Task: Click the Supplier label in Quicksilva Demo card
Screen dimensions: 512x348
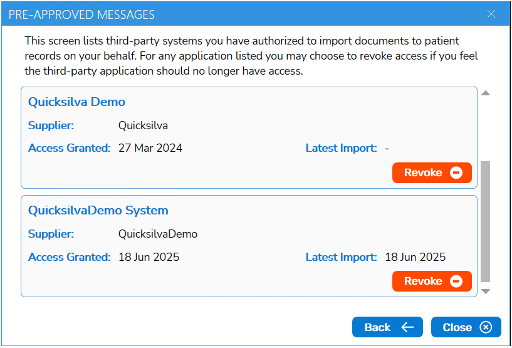Action: (x=51, y=125)
